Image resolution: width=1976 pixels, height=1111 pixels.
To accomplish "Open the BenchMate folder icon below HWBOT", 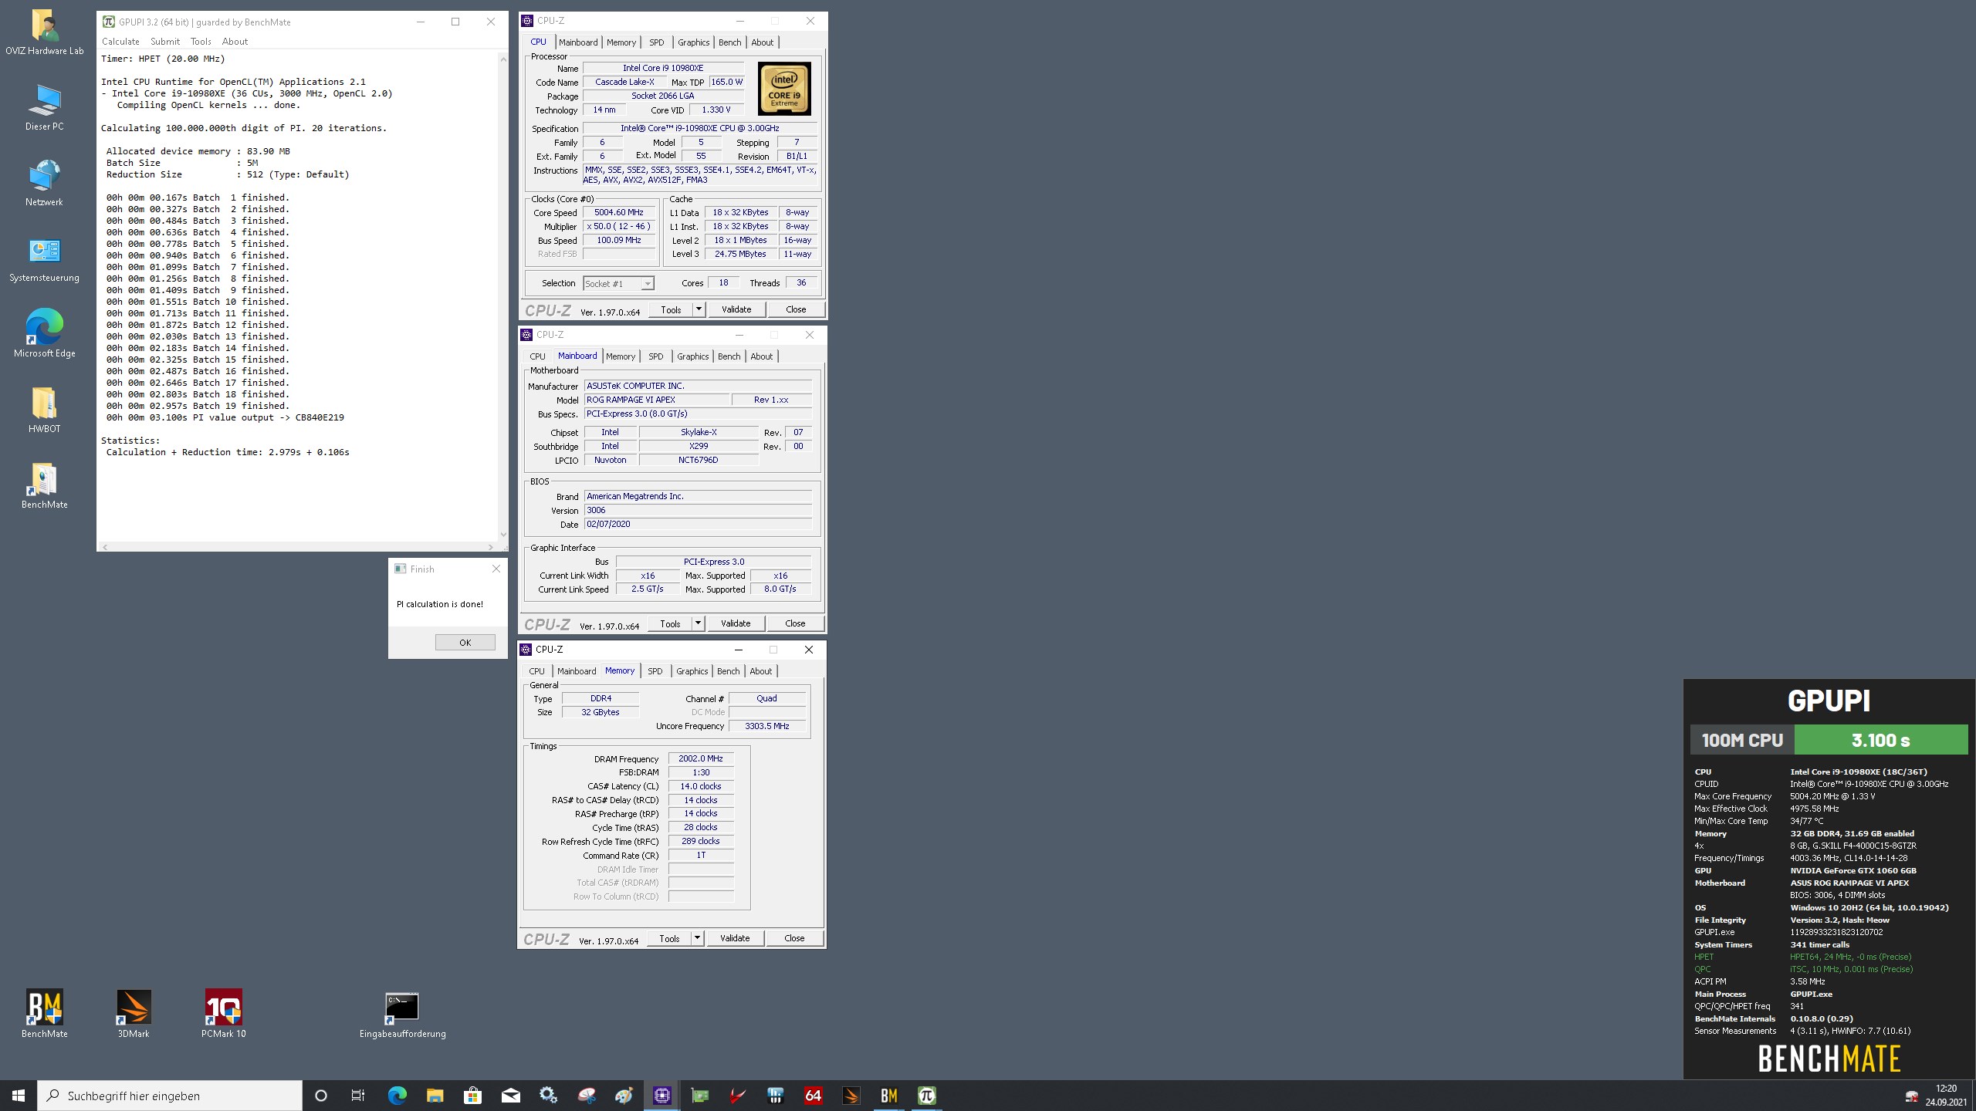I will click(44, 486).
